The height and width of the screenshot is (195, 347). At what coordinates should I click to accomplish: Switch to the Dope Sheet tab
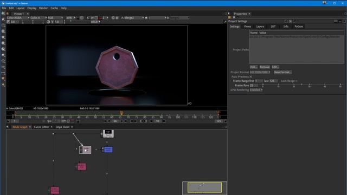62,127
